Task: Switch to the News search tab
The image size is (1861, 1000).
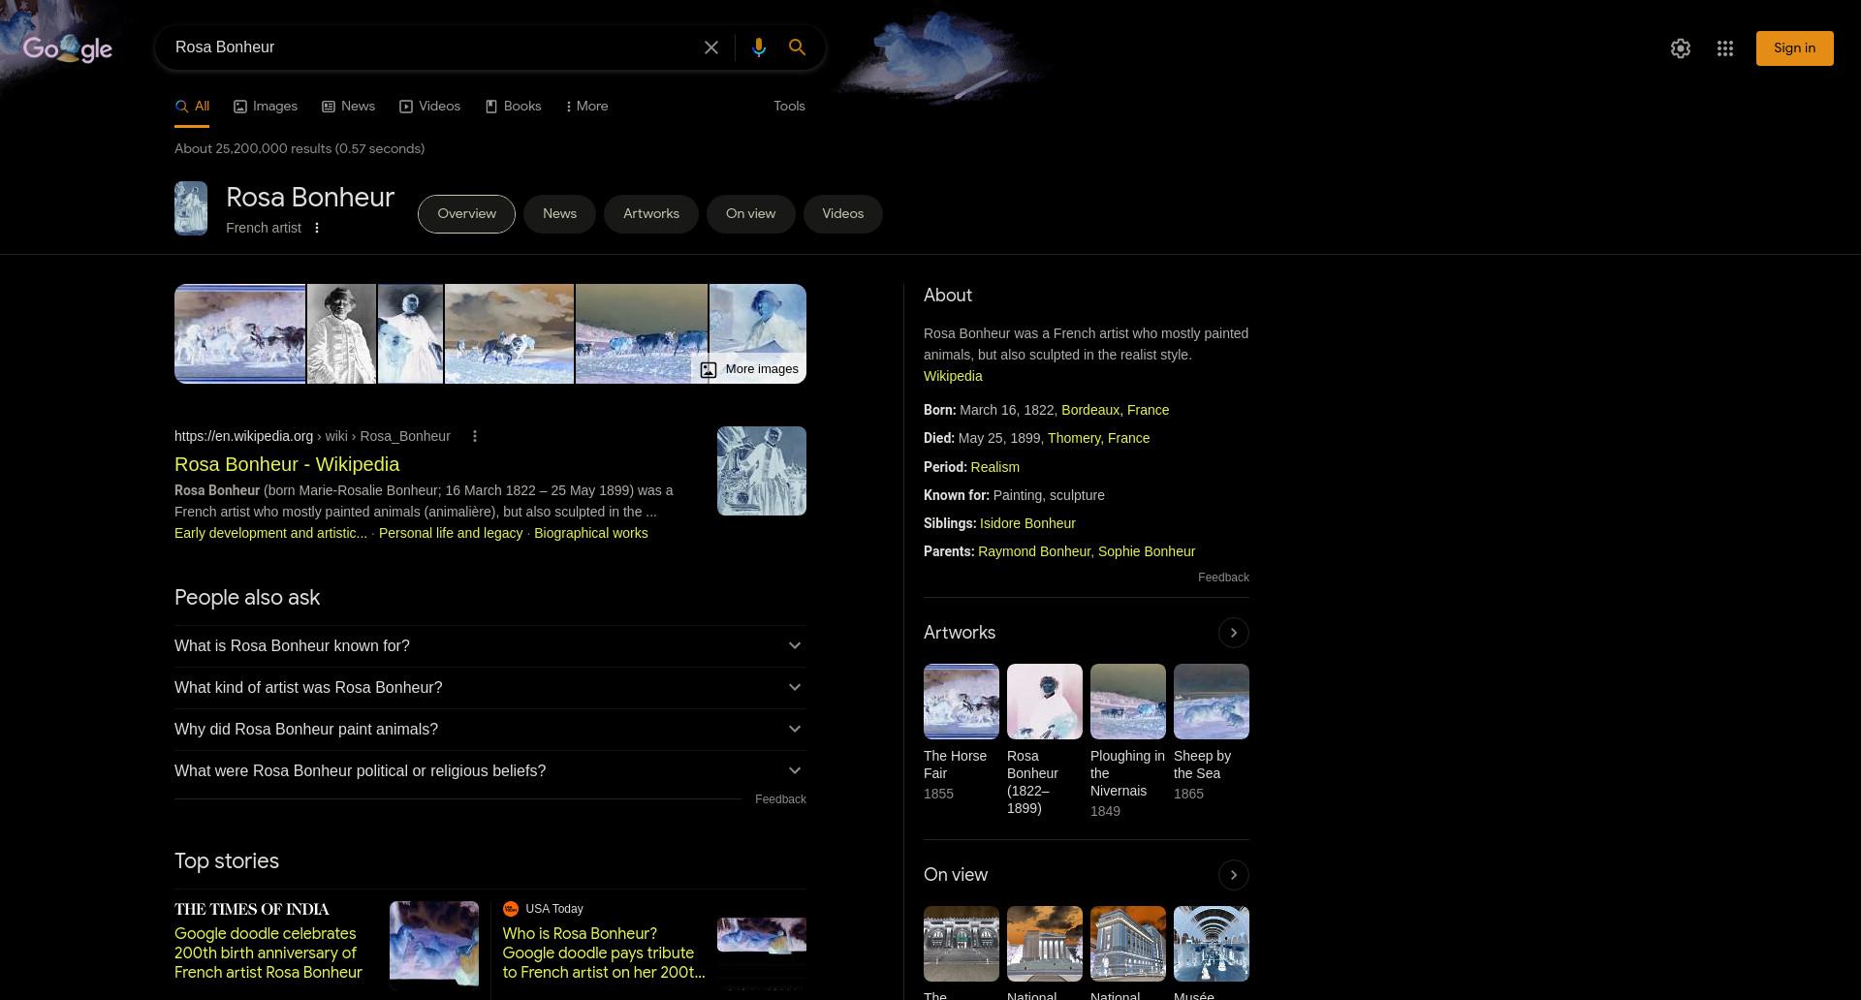Action: pos(348,107)
